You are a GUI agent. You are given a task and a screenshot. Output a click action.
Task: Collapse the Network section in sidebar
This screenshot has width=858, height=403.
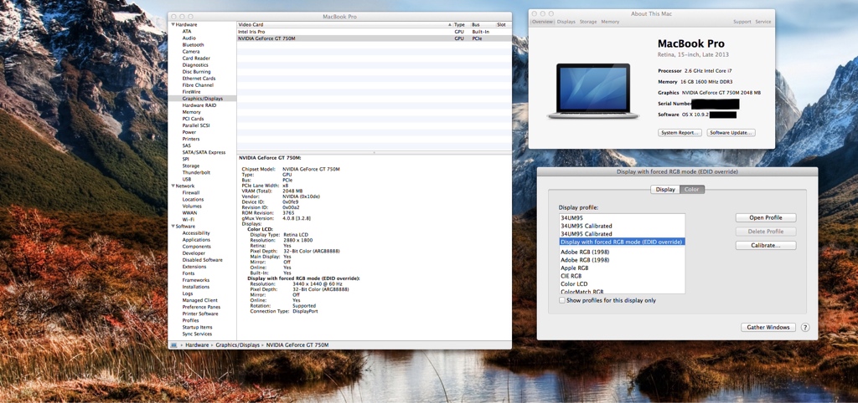click(173, 186)
